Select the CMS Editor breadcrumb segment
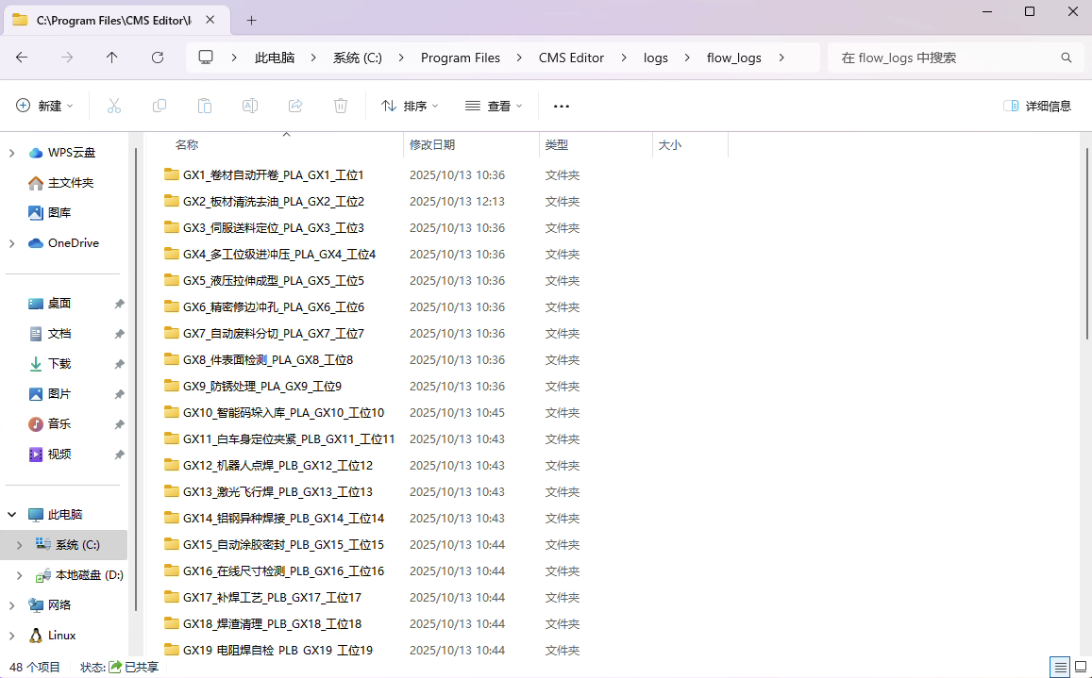The image size is (1092, 678). 571,58
